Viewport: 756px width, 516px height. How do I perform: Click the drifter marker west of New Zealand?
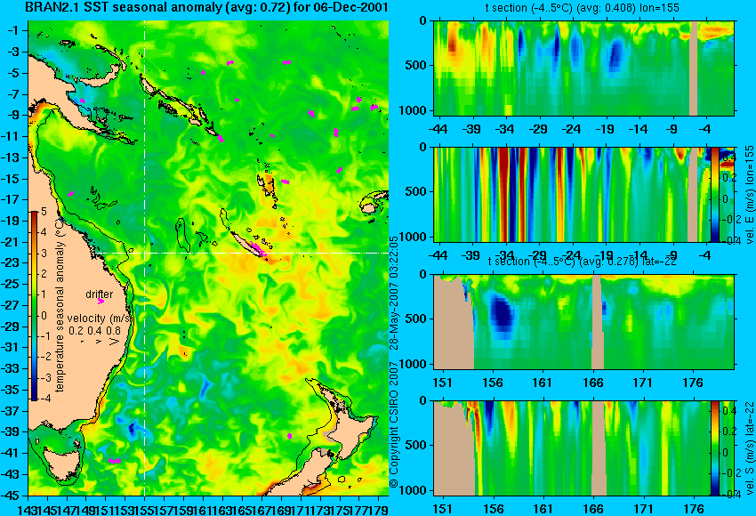pyautogui.click(x=289, y=436)
